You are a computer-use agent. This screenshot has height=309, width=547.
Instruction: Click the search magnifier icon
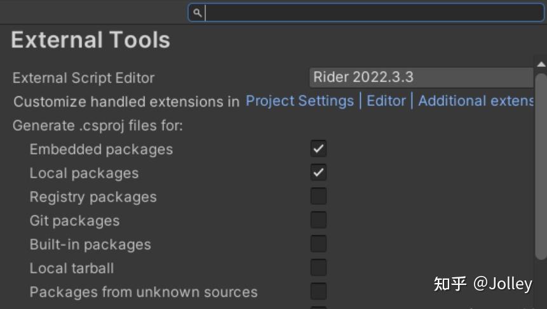[x=197, y=13]
